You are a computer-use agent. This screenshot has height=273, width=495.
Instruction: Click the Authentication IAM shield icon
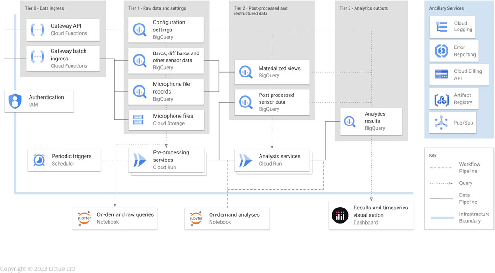coord(15,101)
